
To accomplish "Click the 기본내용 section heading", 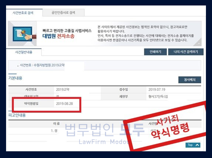I will tap(15, 78).
